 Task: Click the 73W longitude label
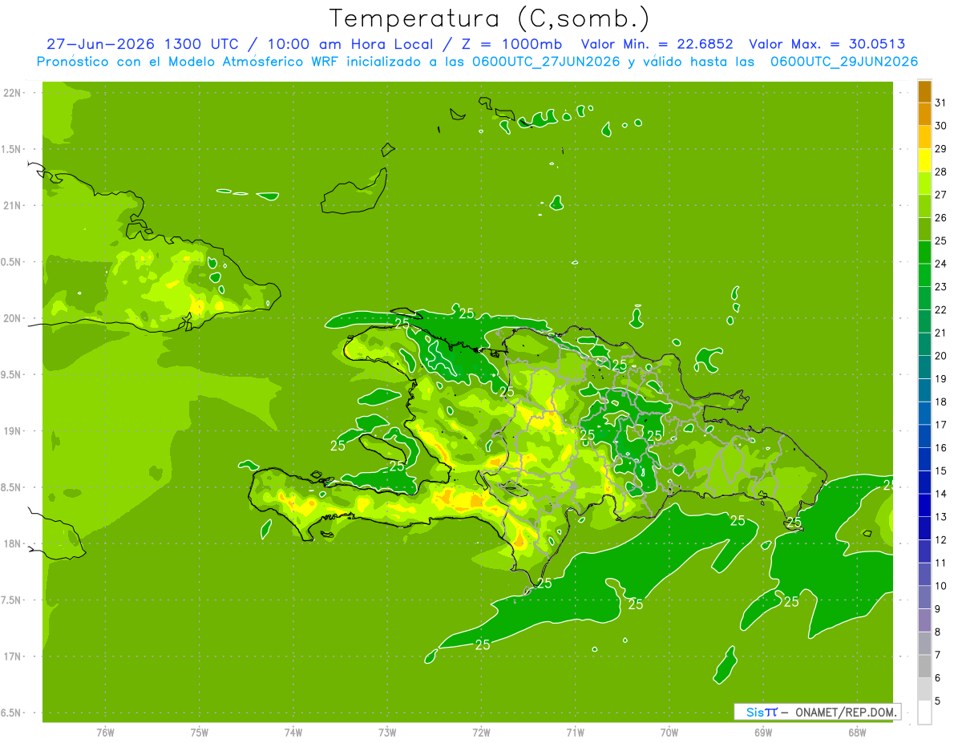pyautogui.click(x=387, y=732)
